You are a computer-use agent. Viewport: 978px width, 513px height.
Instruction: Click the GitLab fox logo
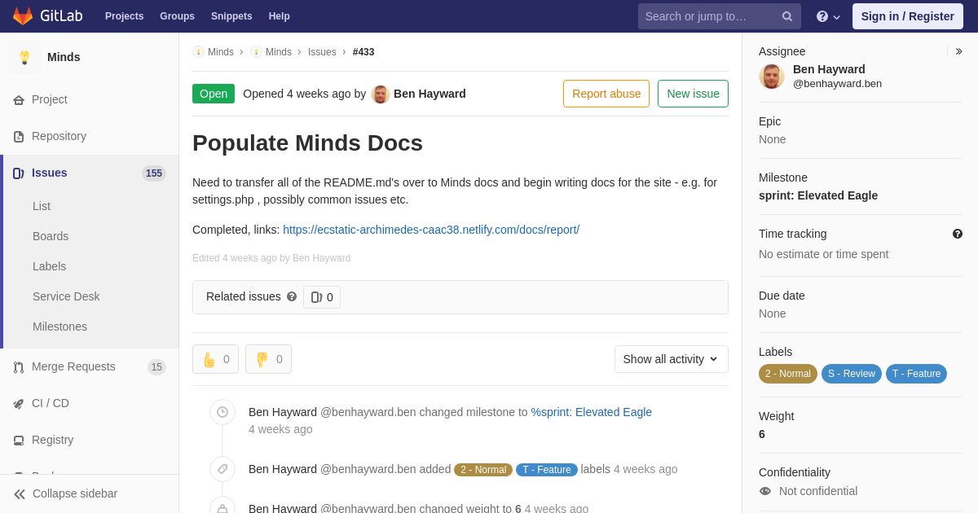click(23, 16)
